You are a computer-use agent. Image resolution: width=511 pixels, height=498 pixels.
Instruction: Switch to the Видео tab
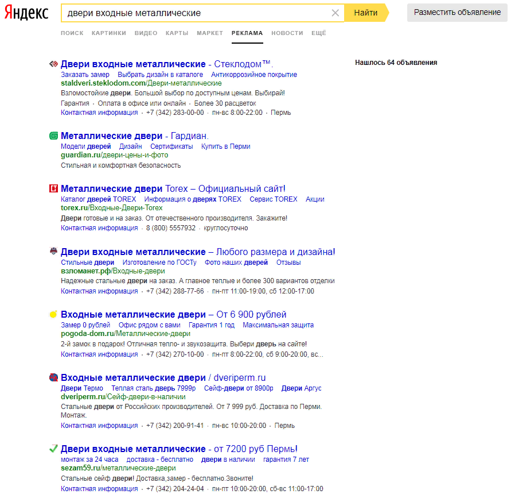tap(146, 33)
